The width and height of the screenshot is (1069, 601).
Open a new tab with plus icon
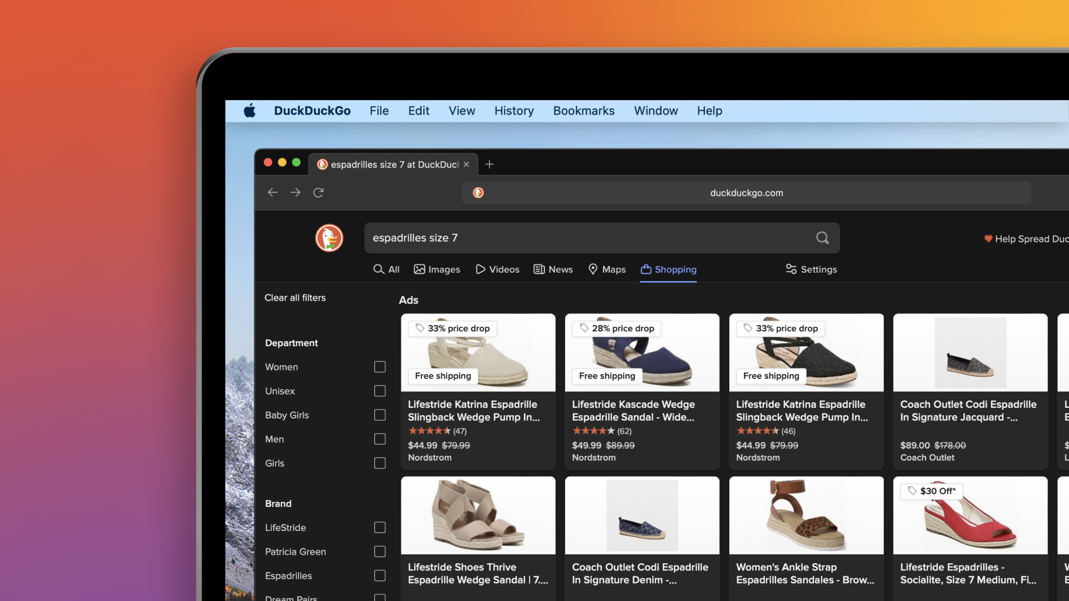tap(489, 164)
